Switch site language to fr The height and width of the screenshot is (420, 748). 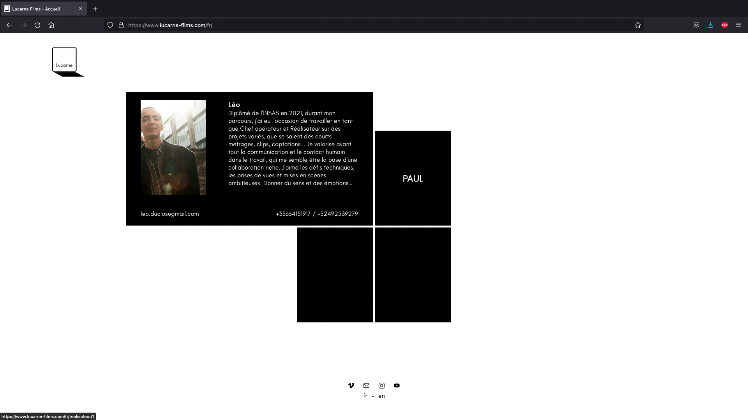coord(365,396)
